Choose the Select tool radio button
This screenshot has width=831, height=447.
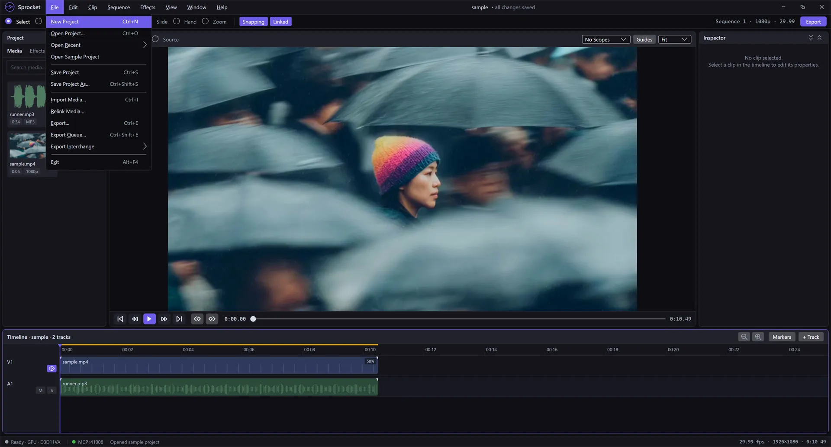pyautogui.click(x=8, y=21)
